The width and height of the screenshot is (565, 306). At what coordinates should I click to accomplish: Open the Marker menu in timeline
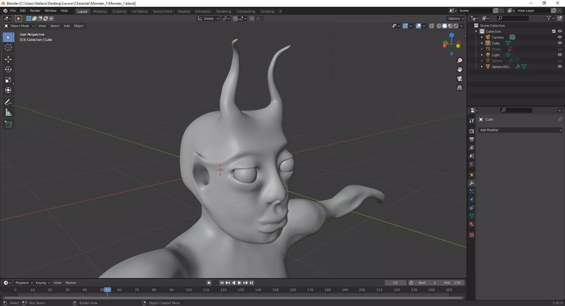(x=71, y=283)
